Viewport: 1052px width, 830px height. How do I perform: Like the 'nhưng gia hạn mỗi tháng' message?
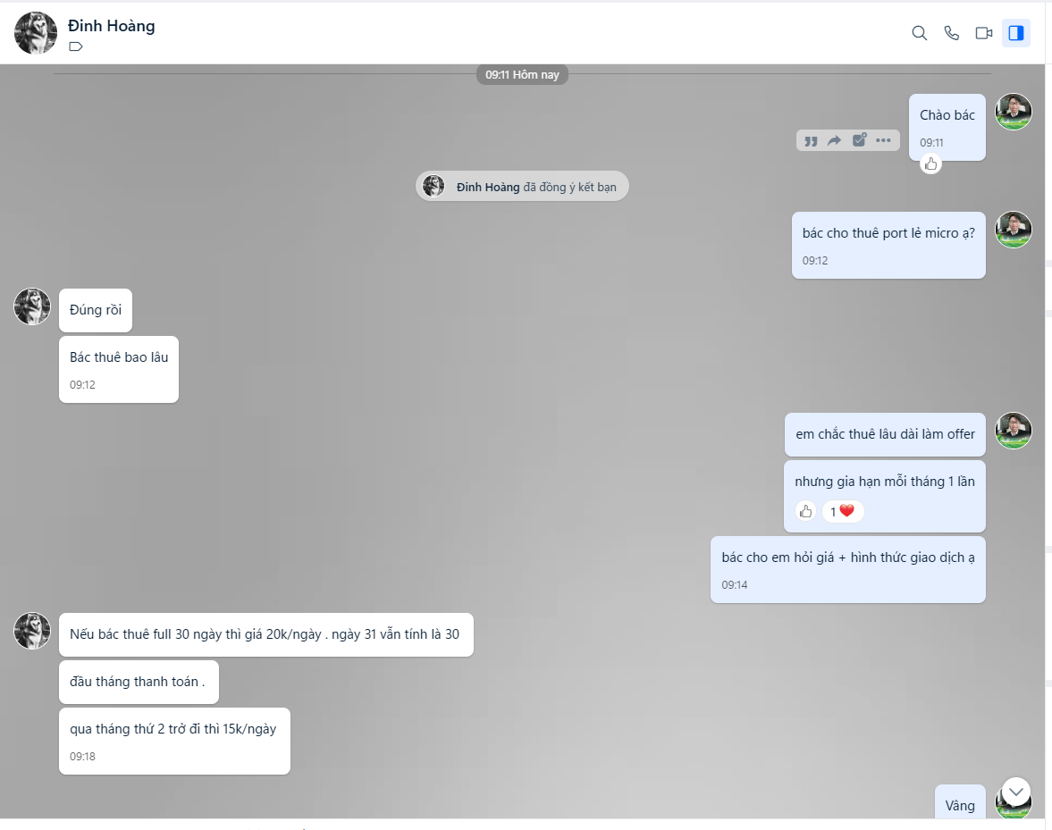tap(806, 512)
